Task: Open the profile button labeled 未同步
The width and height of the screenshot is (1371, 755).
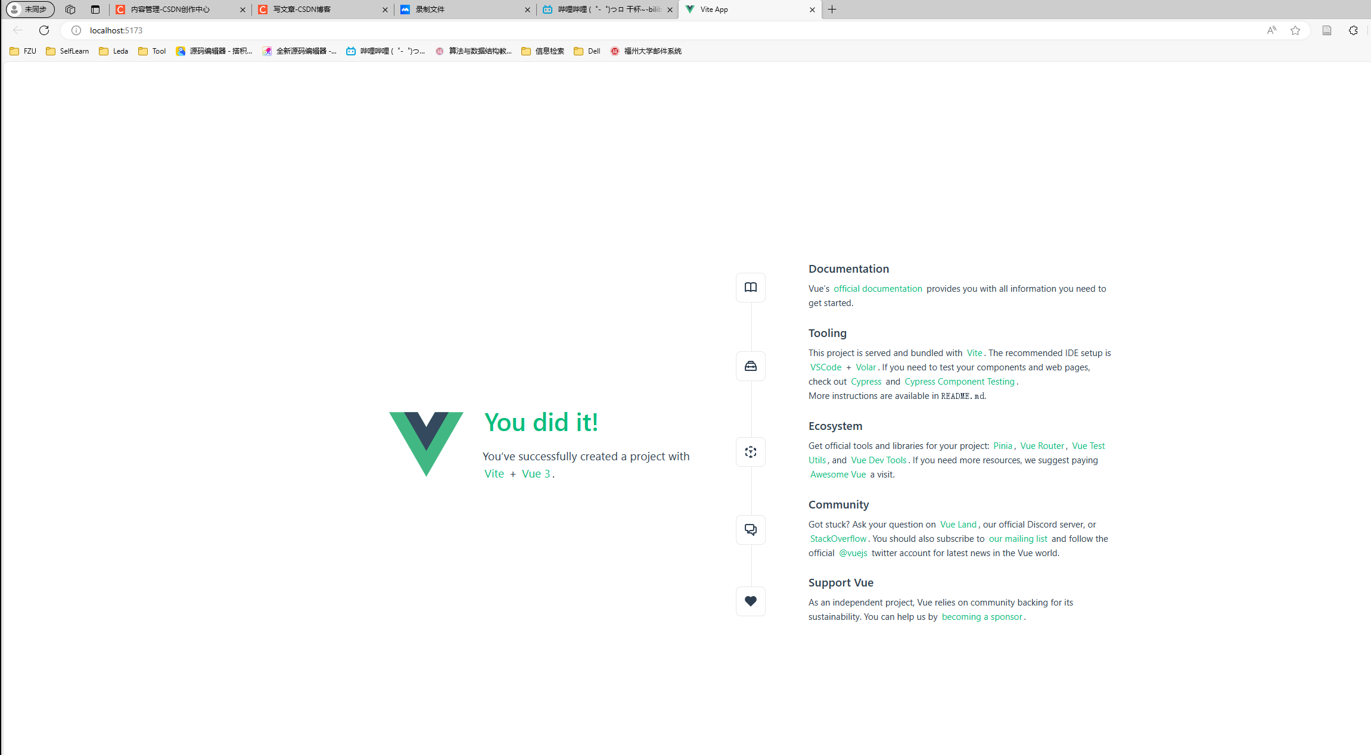Action: 30,10
